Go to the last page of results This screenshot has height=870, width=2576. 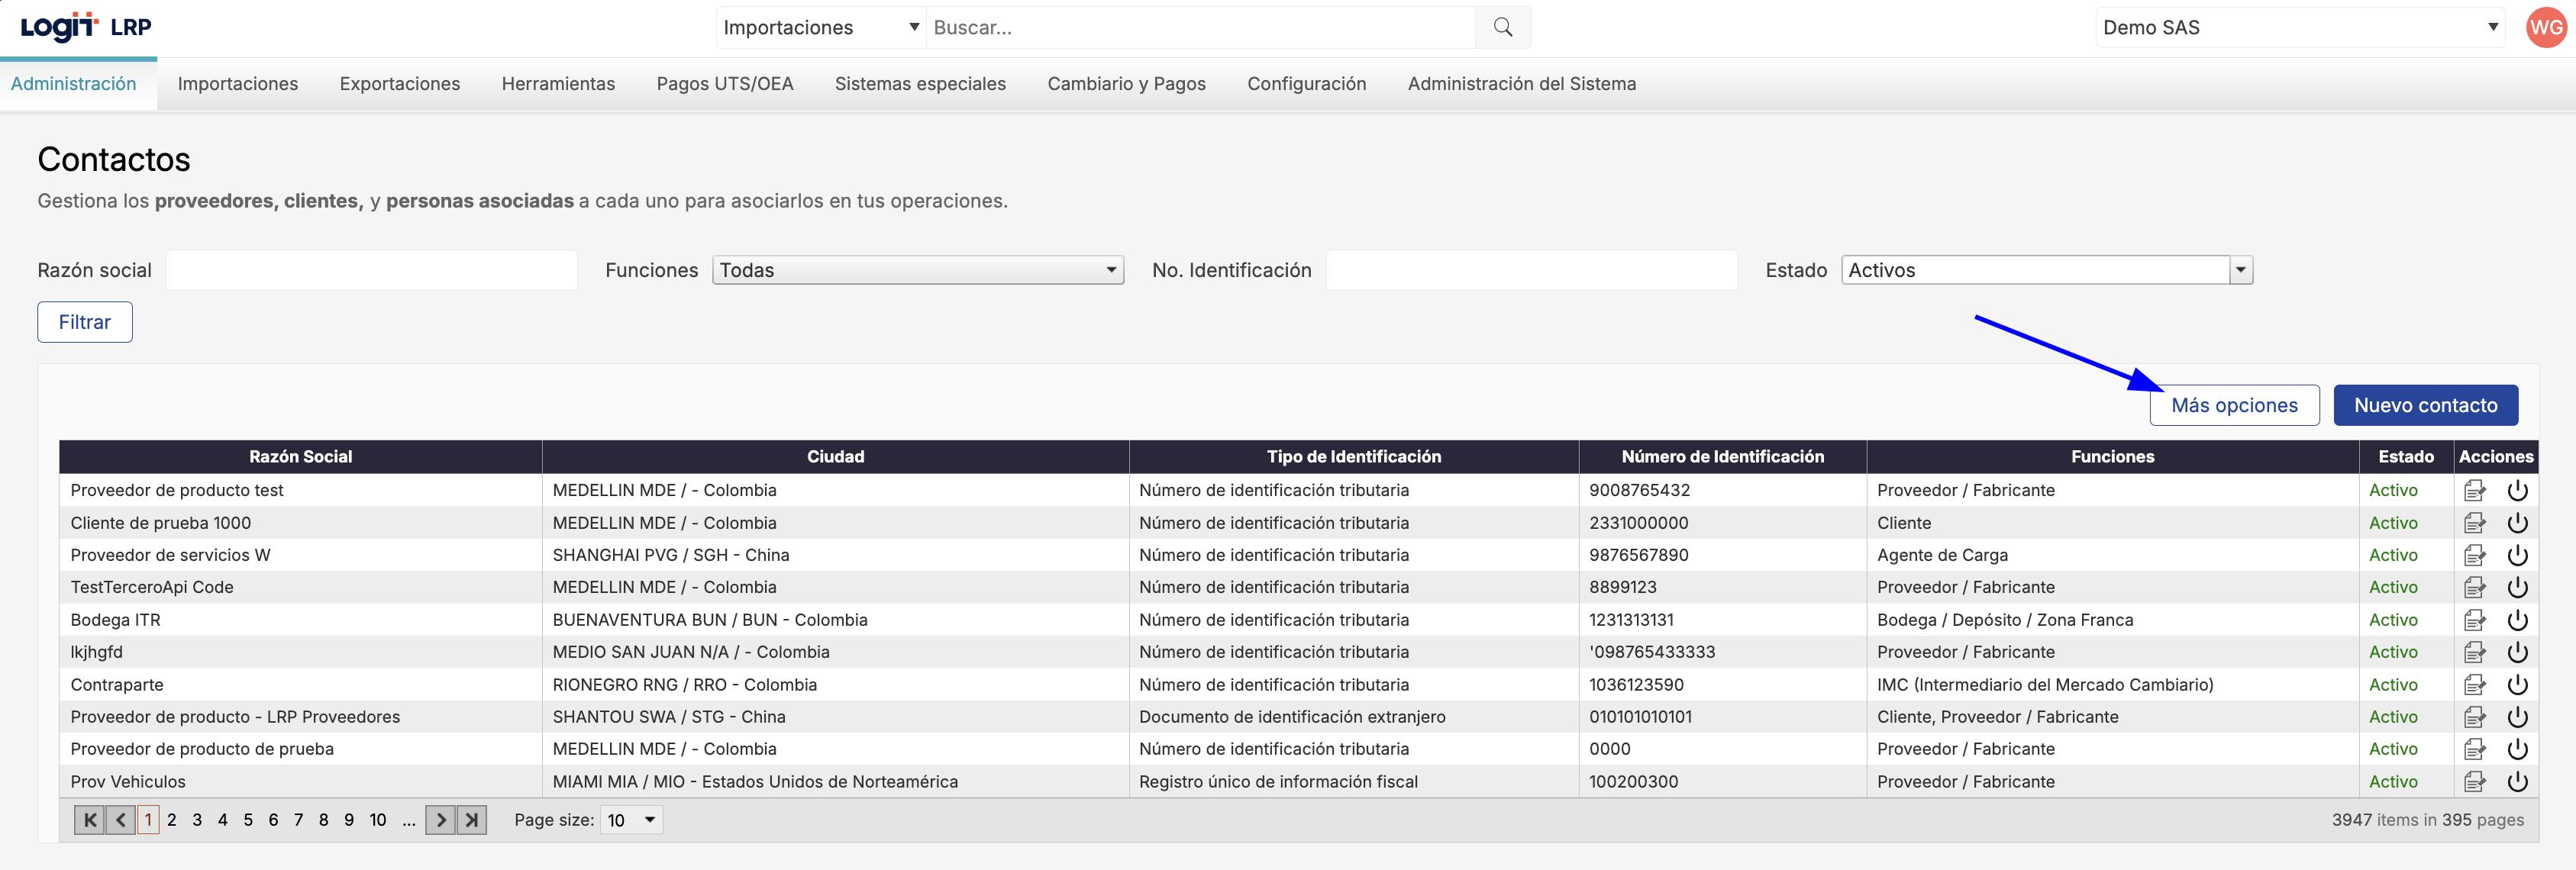click(472, 820)
